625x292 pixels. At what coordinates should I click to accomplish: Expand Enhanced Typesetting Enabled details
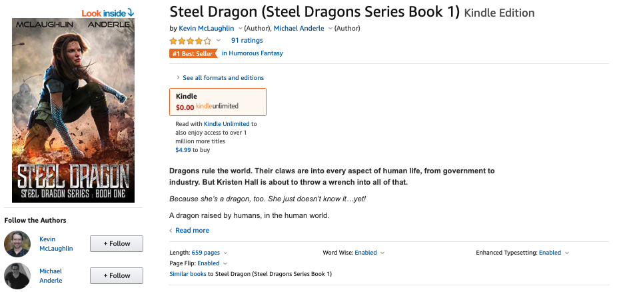566,253
